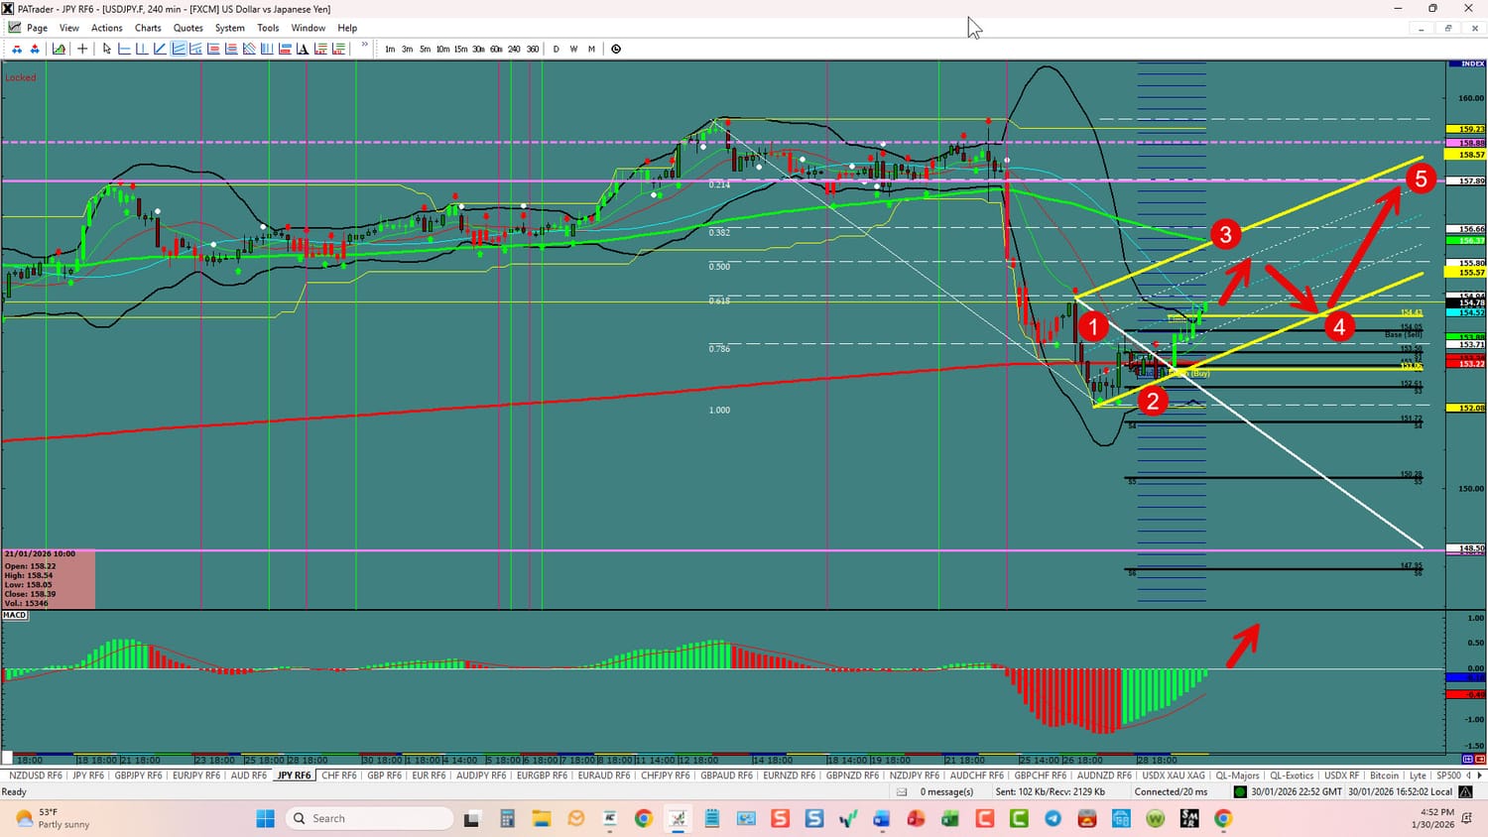The width and height of the screenshot is (1488, 837).
Task: Click the 148.50 price axis label
Action: (1466, 548)
